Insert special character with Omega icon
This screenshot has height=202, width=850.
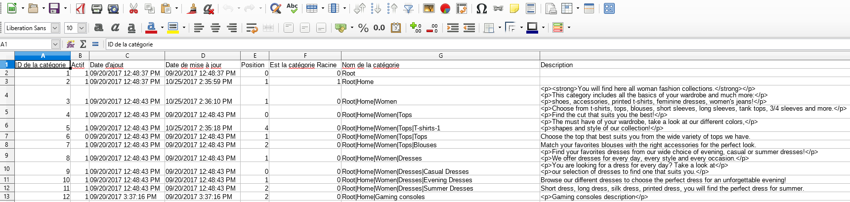click(x=481, y=8)
